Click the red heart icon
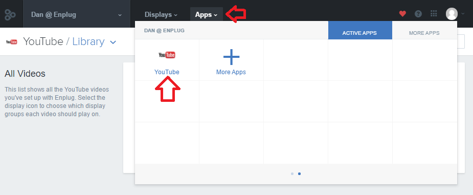This screenshot has height=195, width=473. (x=402, y=14)
